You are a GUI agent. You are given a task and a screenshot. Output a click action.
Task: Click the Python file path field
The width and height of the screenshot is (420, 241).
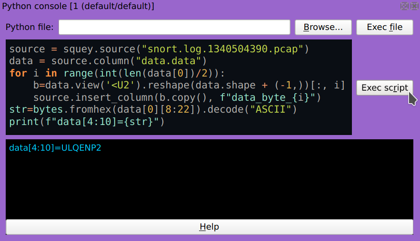pos(174,27)
